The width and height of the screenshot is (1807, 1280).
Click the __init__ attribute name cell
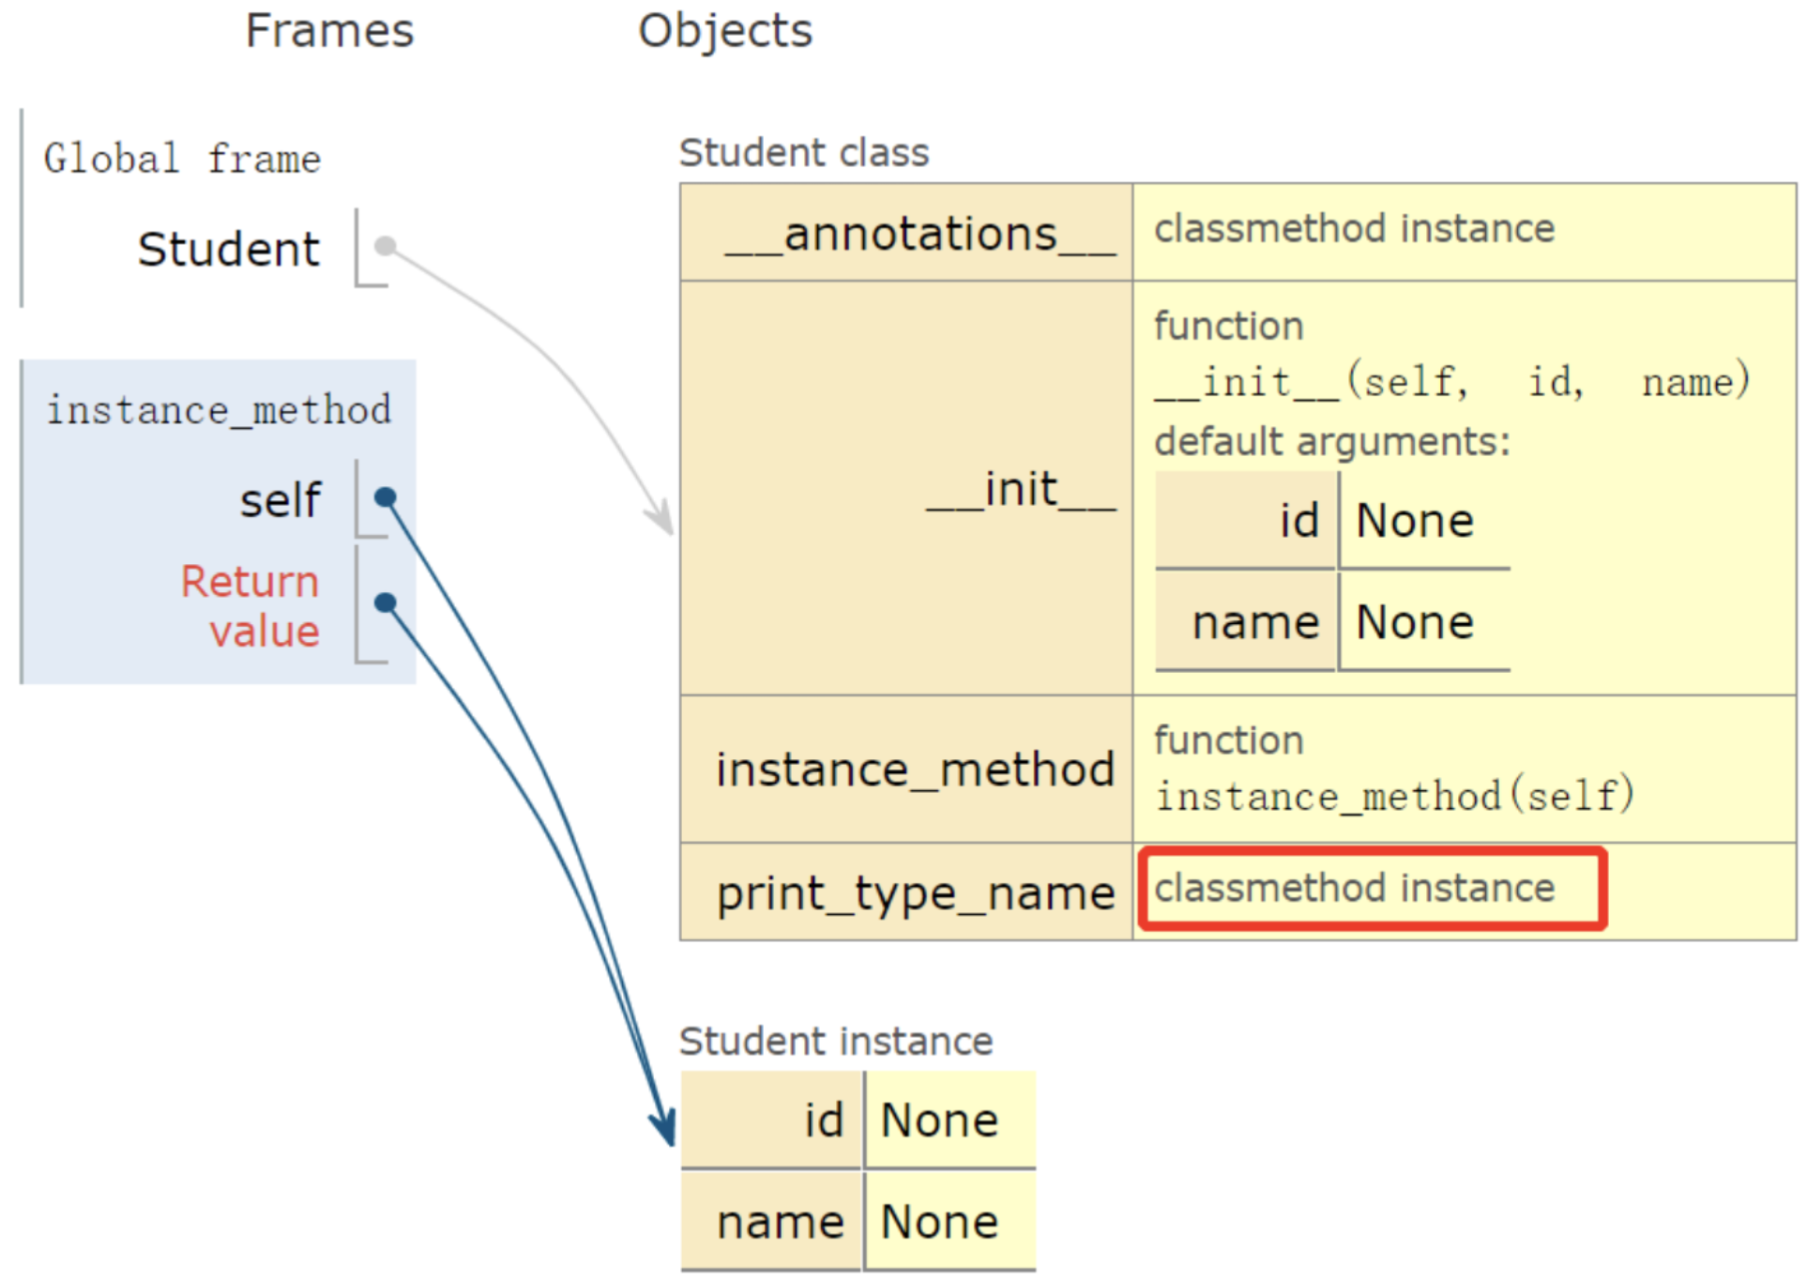1020,489
